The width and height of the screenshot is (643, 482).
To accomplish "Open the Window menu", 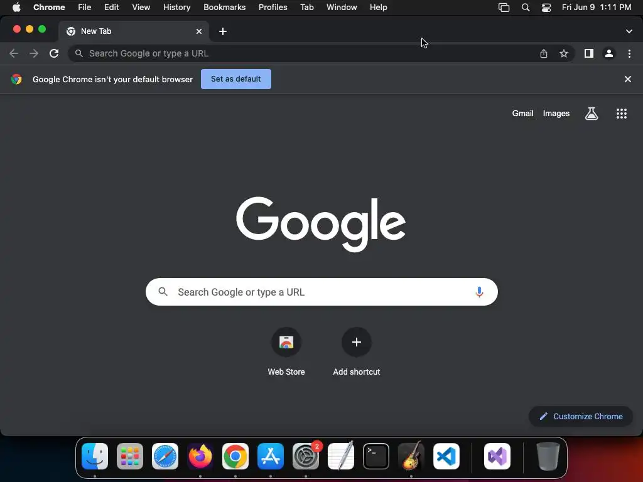I will [342, 8].
